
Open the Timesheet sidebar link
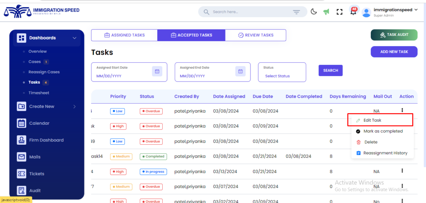coord(39,93)
